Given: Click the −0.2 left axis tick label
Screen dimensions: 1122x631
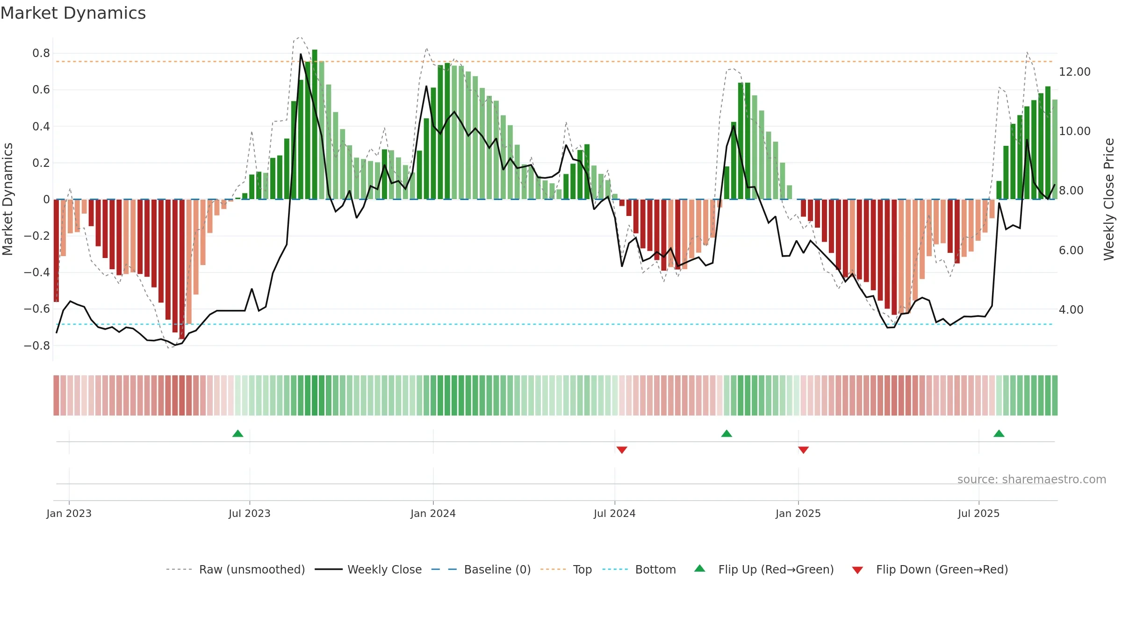Looking at the screenshot, I should click(x=37, y=236).
